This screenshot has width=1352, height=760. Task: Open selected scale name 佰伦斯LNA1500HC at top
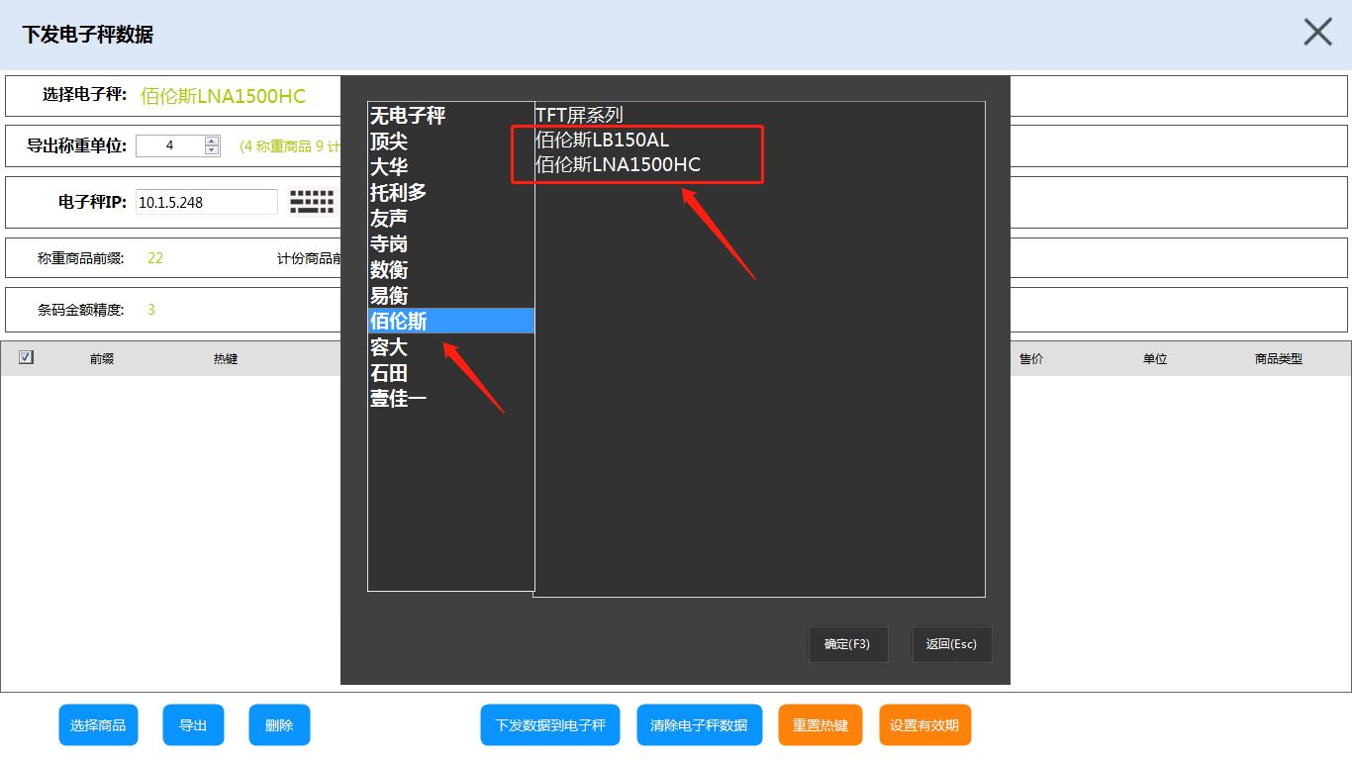tap(223, 96)
